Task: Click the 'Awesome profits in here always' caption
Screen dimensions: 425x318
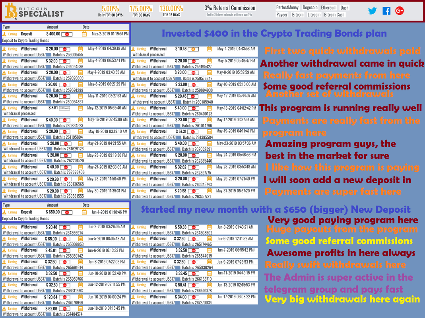Action: [x=341, y=253]
